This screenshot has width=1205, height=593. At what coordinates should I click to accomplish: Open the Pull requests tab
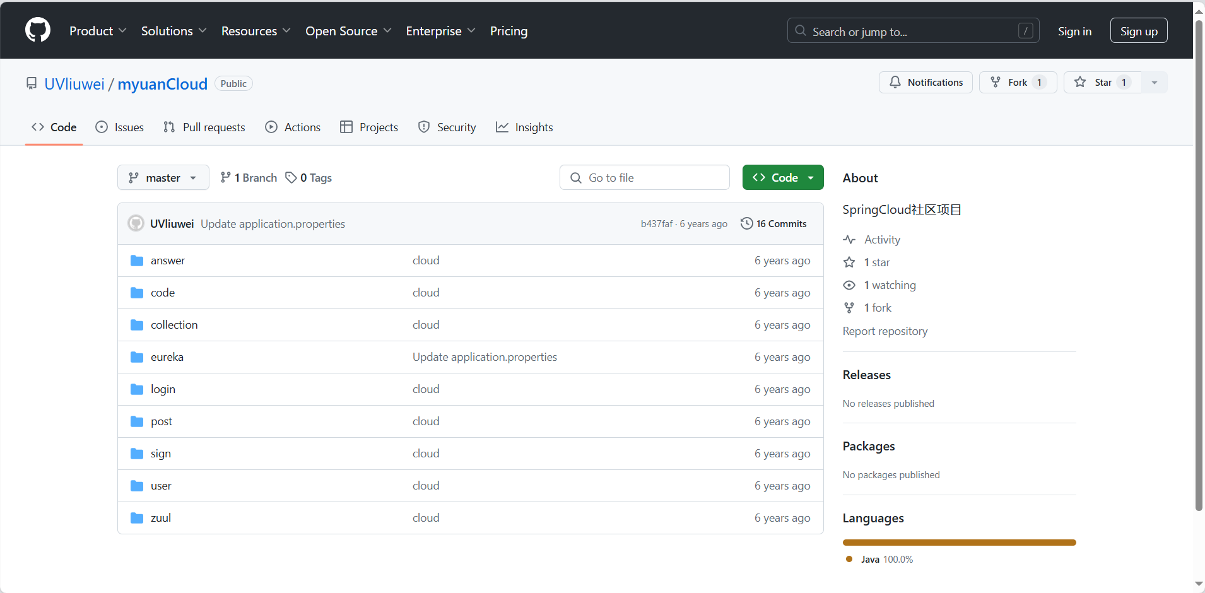click(204, 127)
